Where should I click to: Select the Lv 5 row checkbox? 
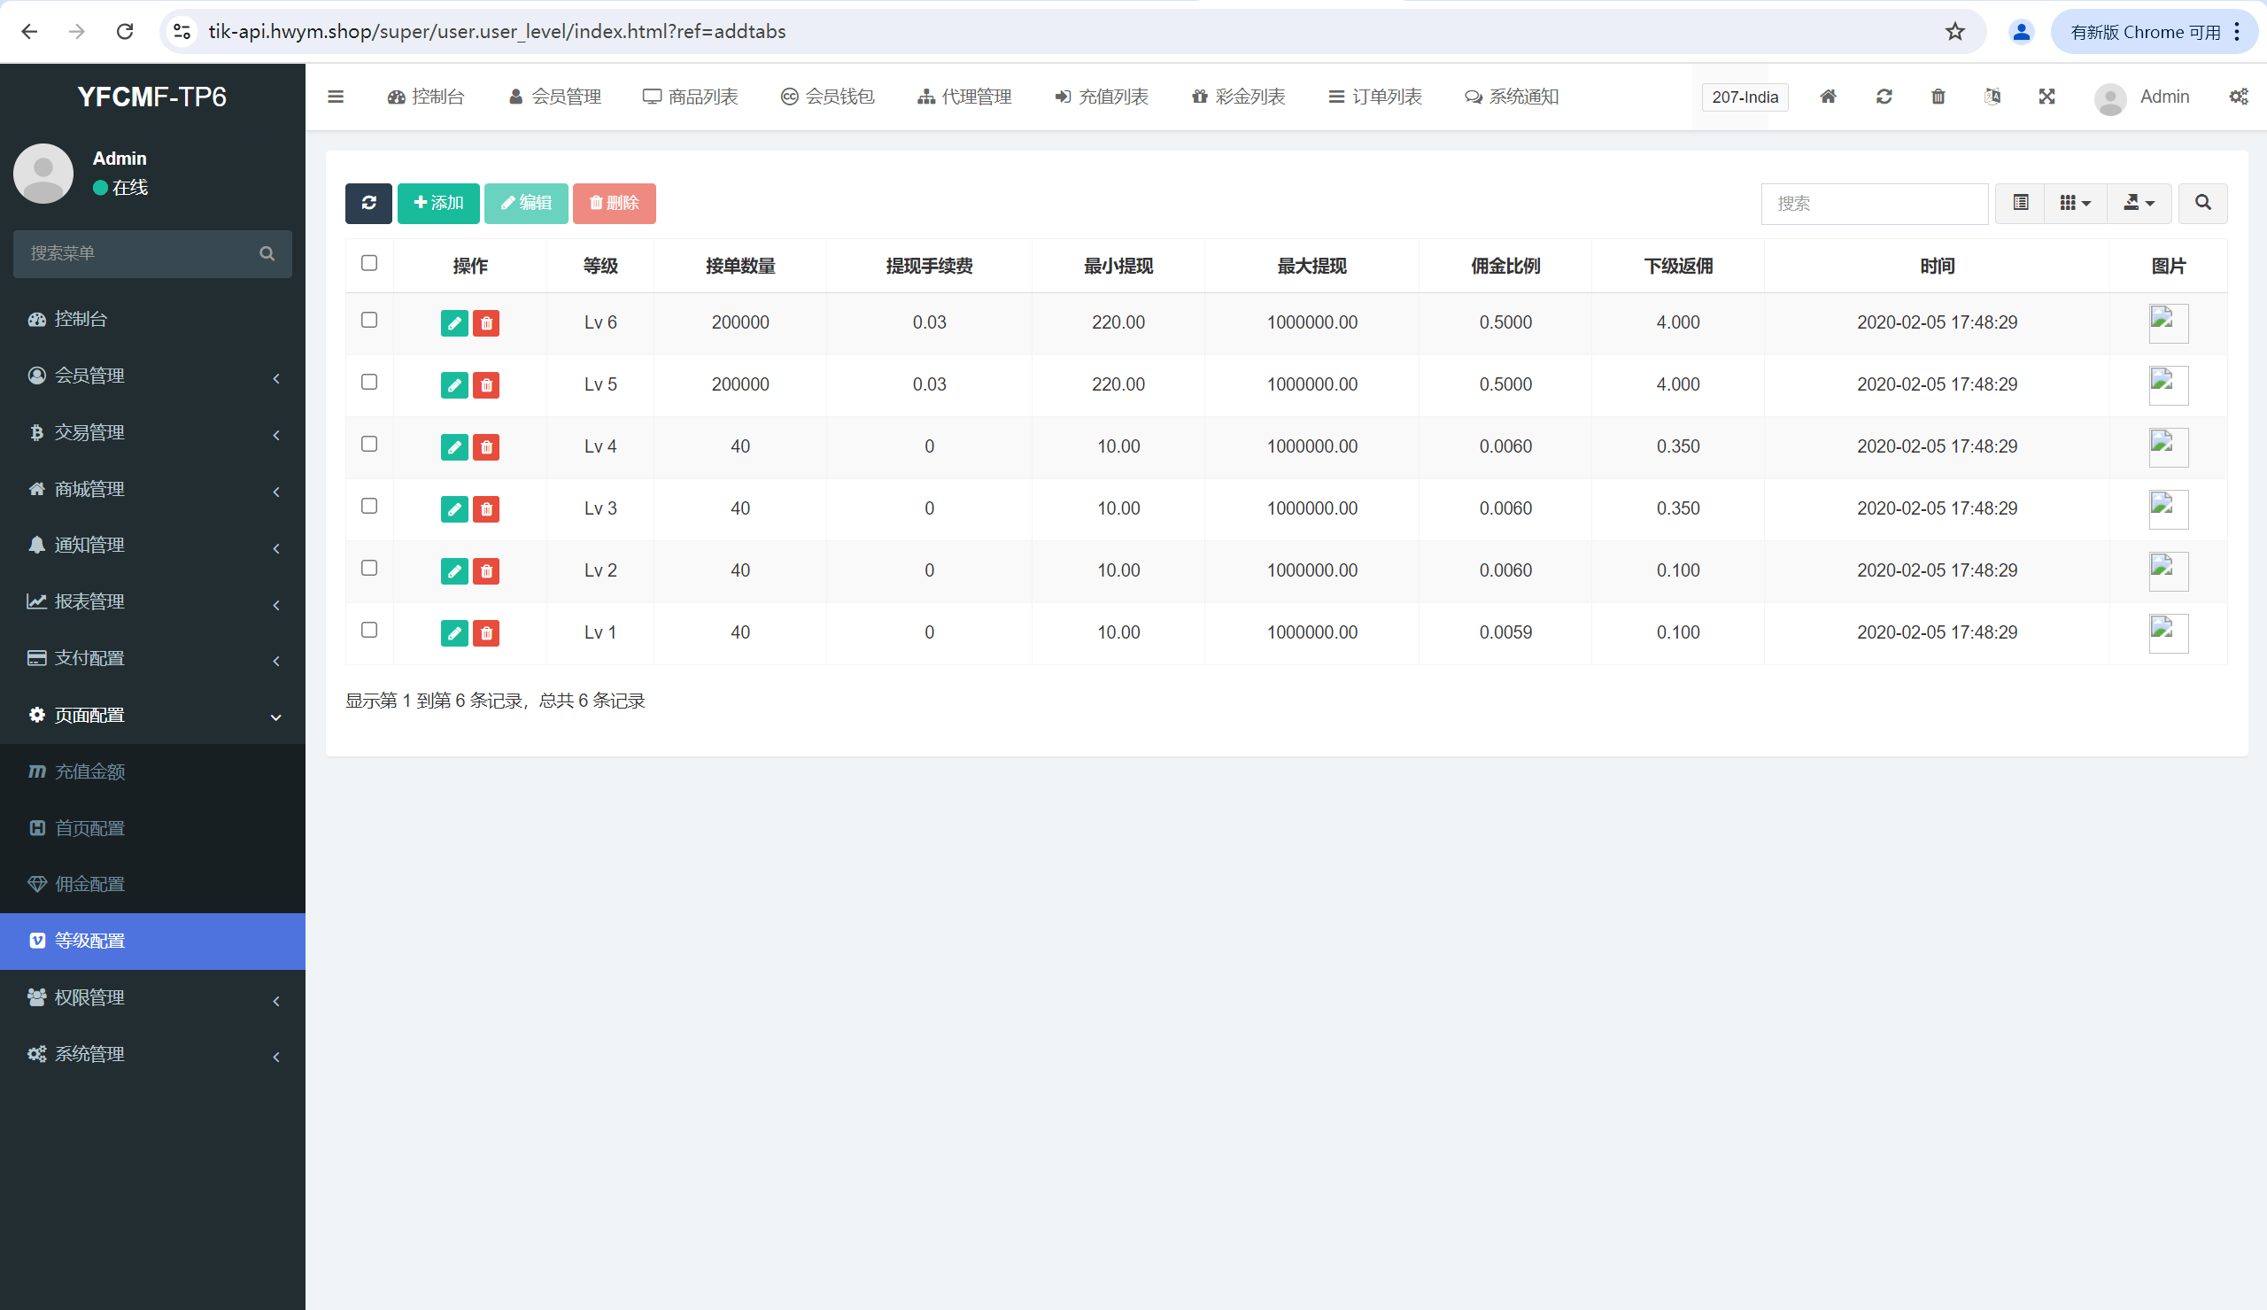(368, 383)
